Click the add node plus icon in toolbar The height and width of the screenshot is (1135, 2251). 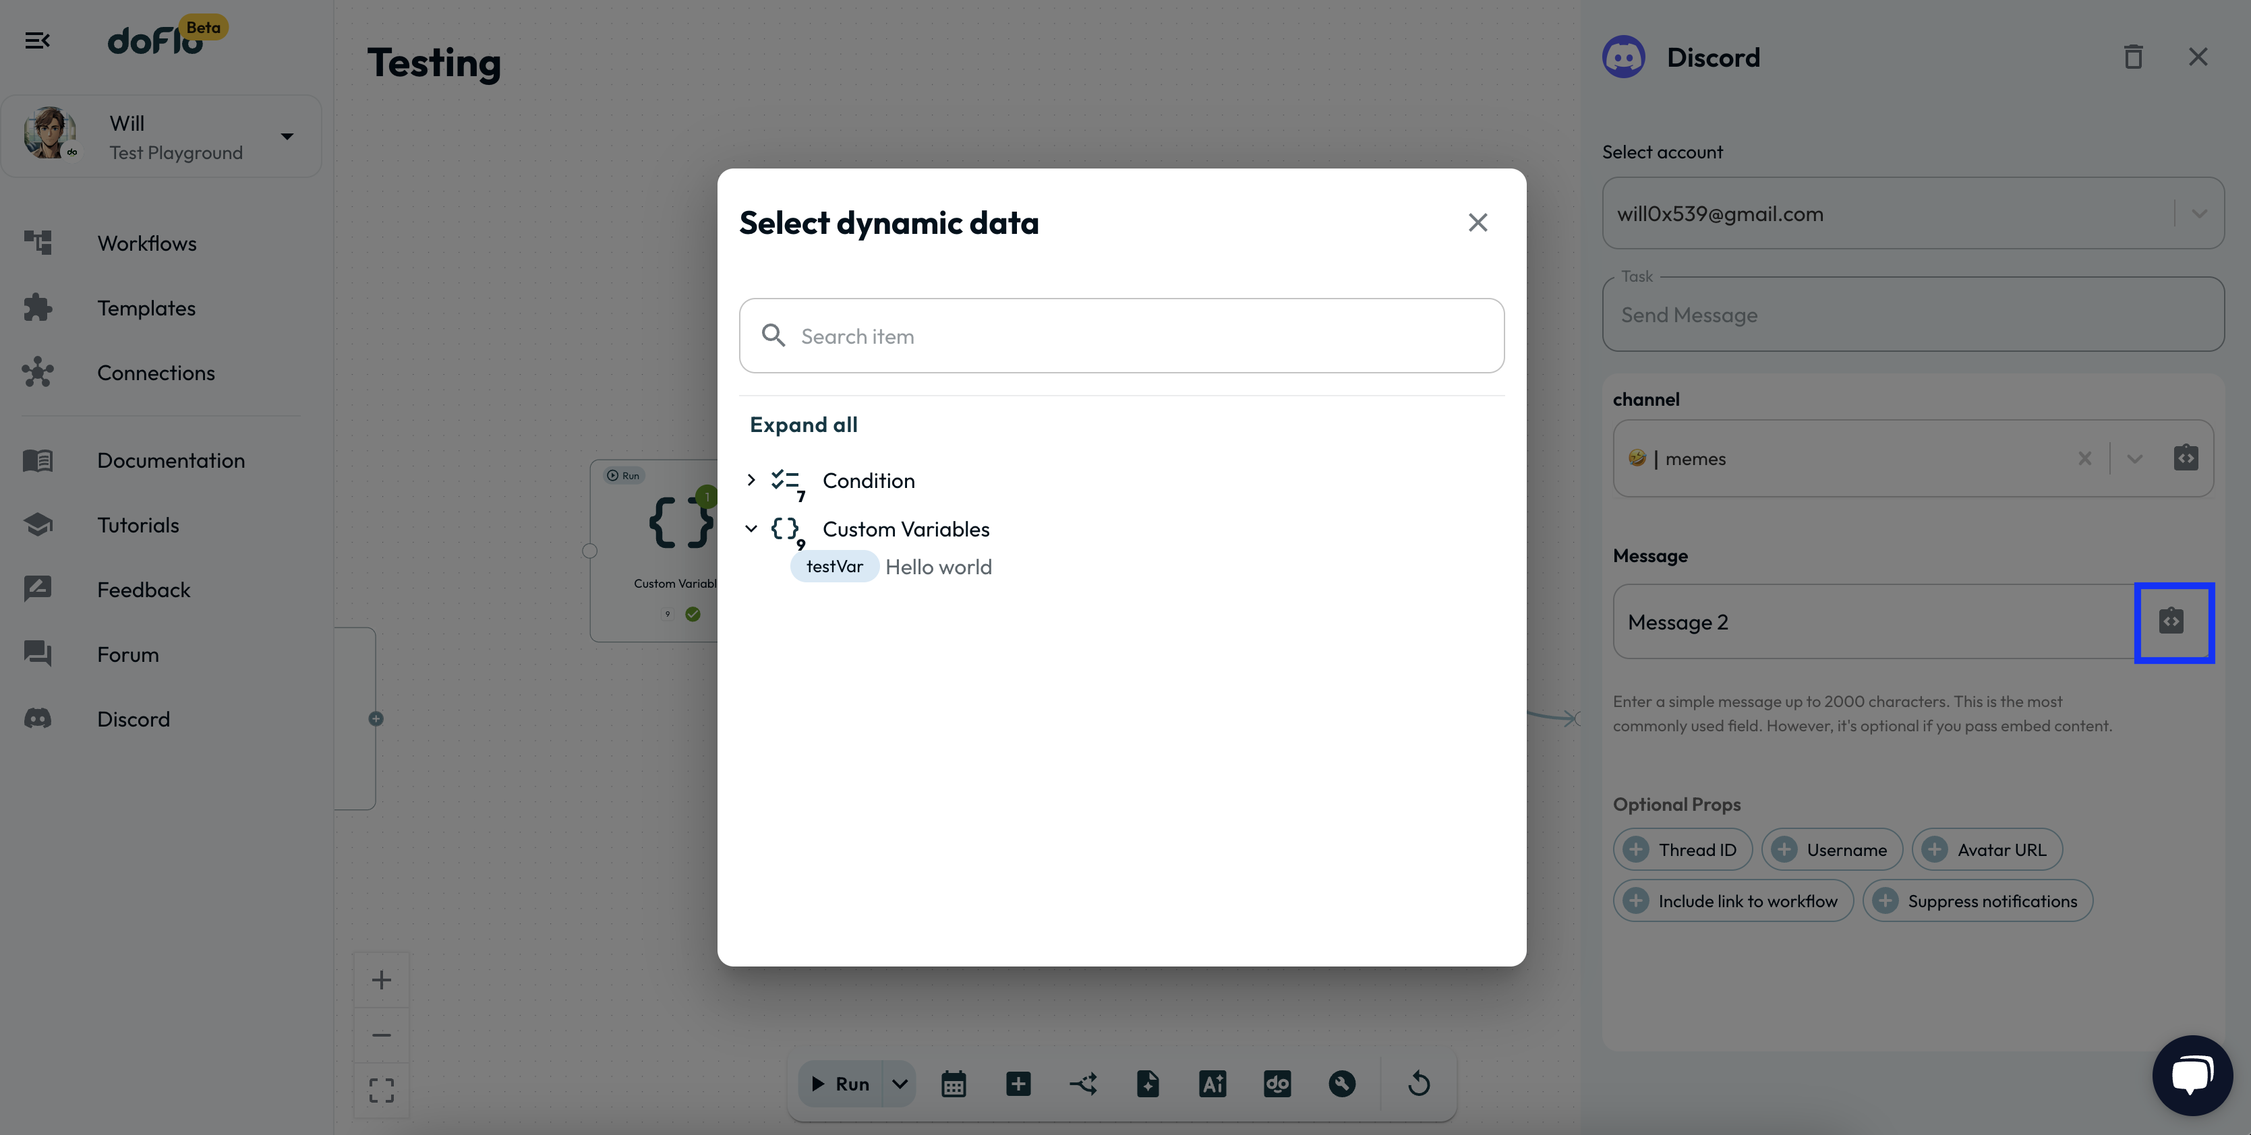pyautogui.click(x=1018, y=1084)
